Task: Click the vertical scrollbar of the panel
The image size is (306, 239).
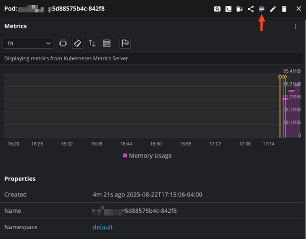Action: (305, 128)
